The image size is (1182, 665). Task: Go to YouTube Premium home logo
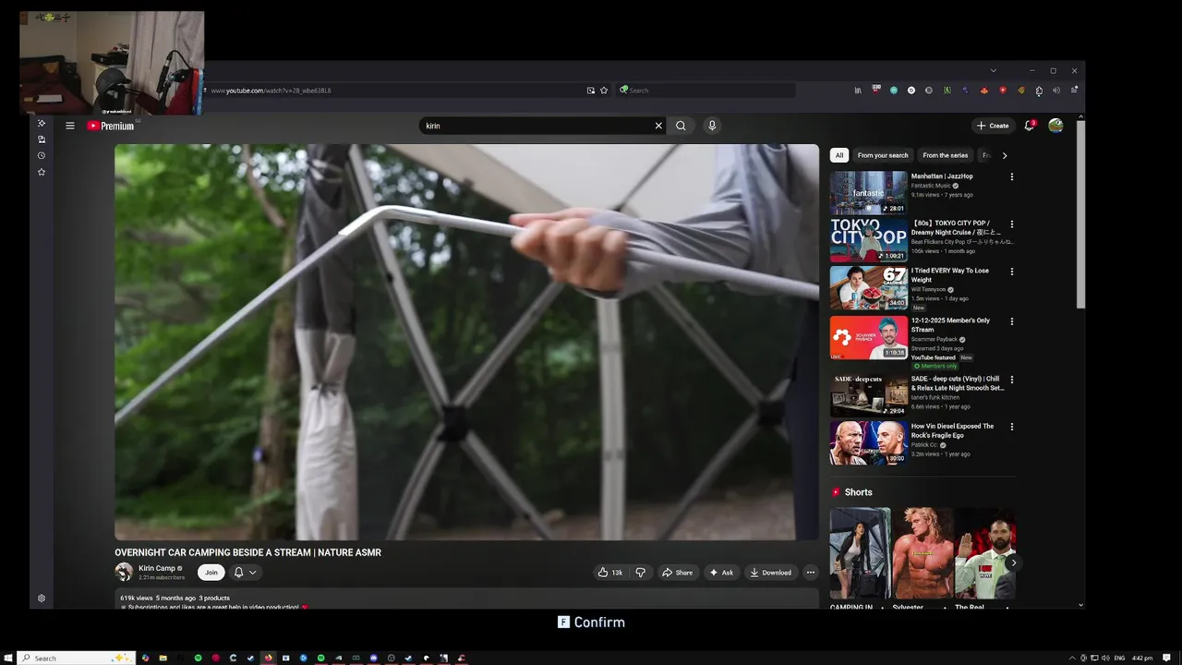pyautogui.click(x=111, y=126)
